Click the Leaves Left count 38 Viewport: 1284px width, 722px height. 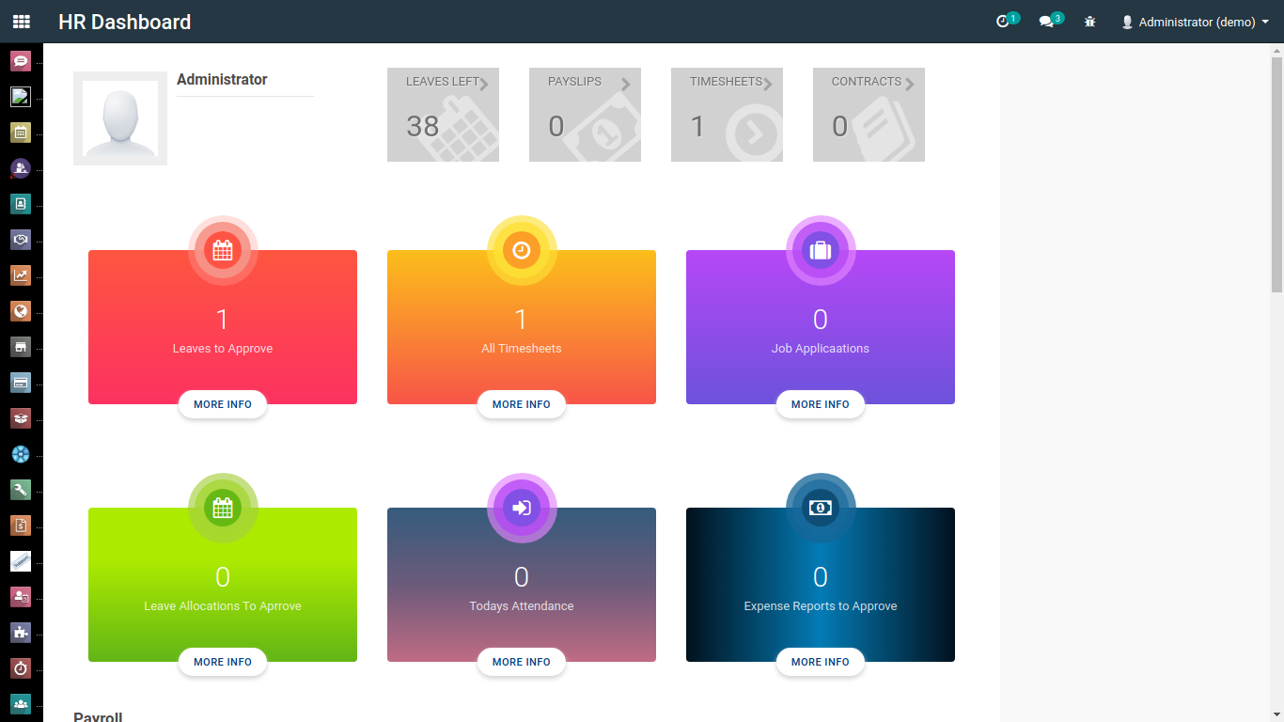pyautogui.click(x=423, y=126)
